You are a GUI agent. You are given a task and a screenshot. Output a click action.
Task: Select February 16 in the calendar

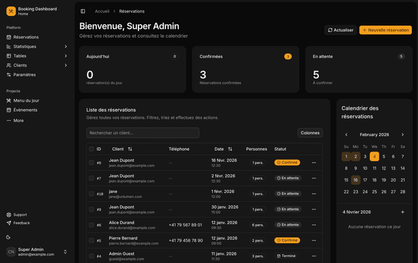(355, 180)
